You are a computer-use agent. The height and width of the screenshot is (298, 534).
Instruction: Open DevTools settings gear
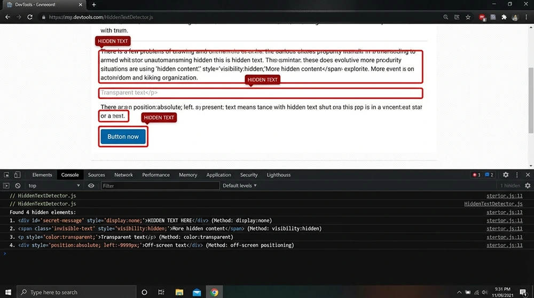pos(506,175)
